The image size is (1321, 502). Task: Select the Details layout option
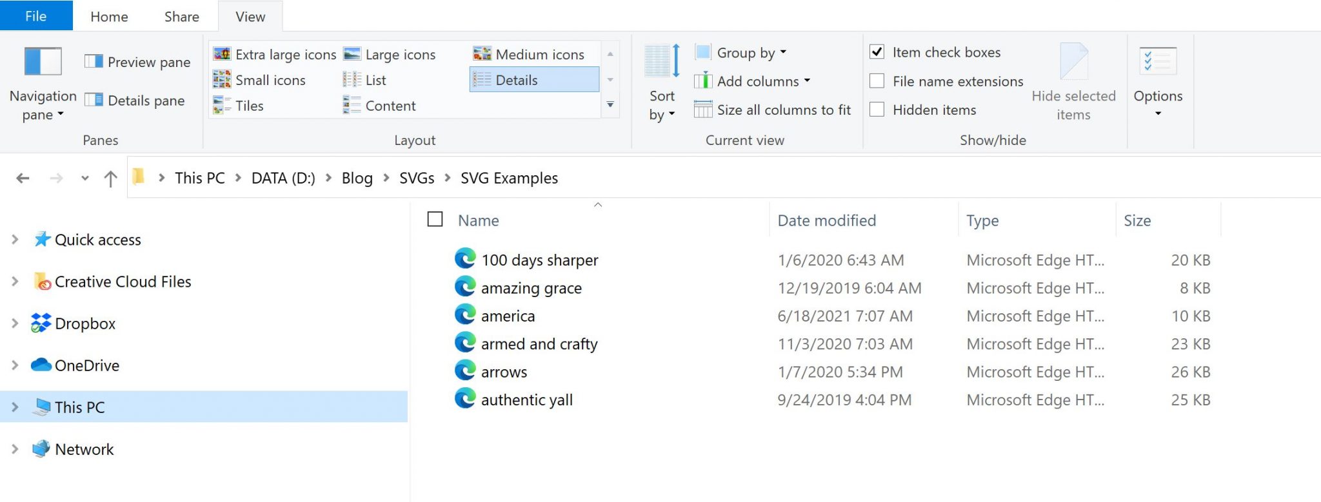click(534, 80)
